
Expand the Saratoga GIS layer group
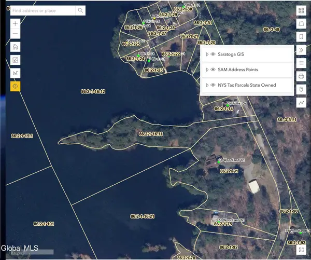(207, 54)
